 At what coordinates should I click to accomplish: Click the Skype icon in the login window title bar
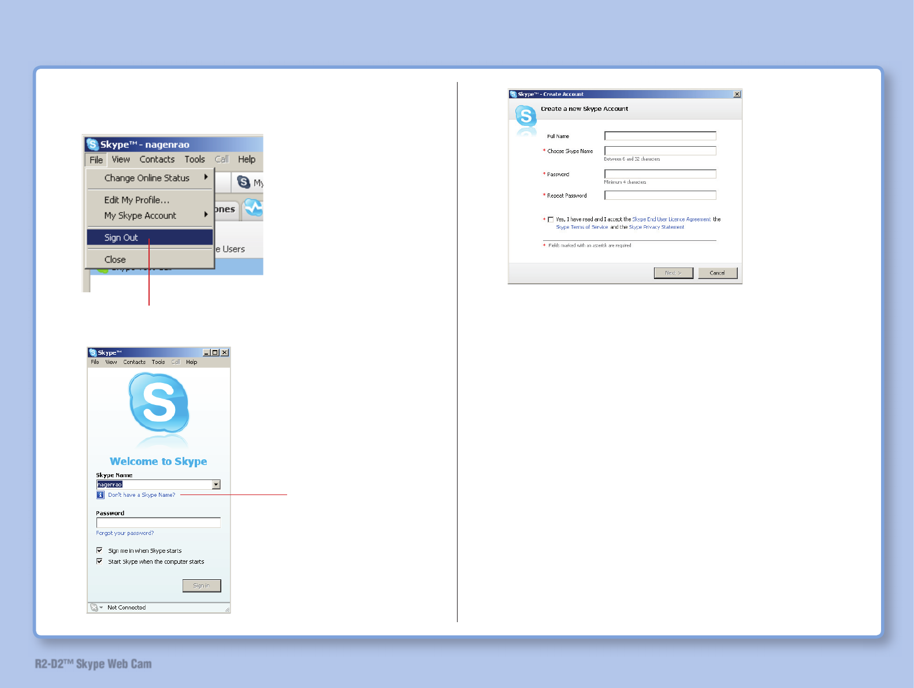[x=93, y=352]
